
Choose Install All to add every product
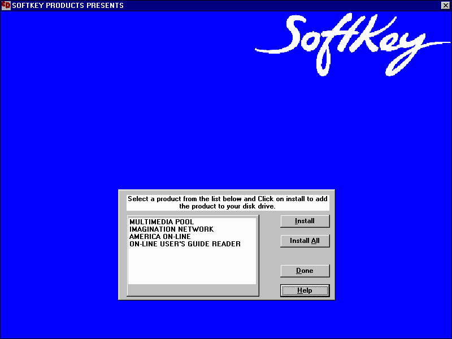point(305,241)
